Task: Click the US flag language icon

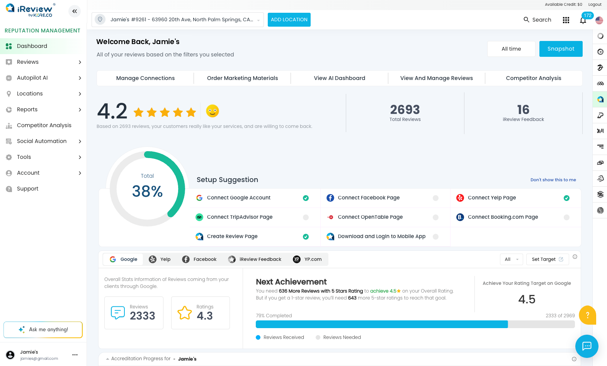Action: tap(599, 20)
